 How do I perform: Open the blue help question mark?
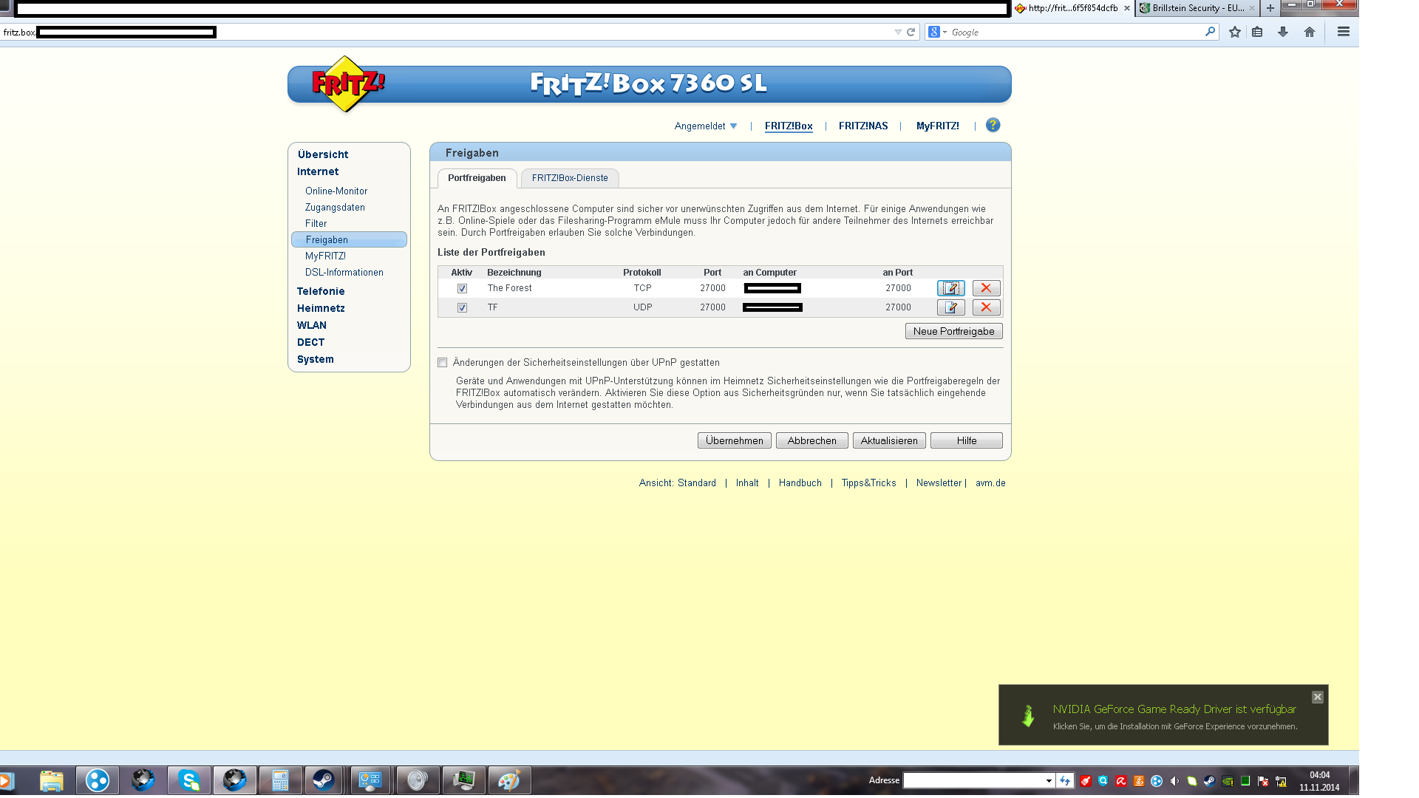(993, 126)
